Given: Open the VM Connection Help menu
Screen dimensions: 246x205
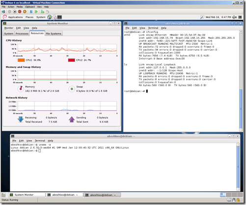Looking at the screenshot, I should [x=46, y=7].
